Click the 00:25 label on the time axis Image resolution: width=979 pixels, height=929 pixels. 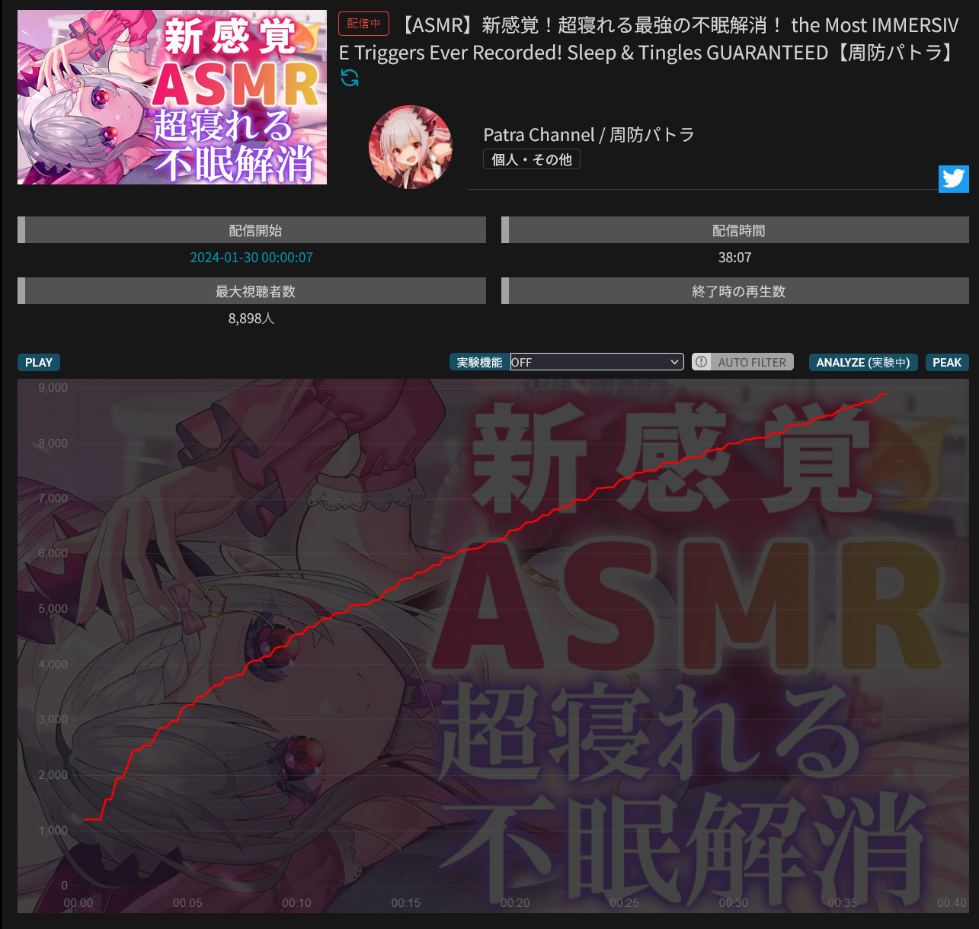[x=624, y=903]
